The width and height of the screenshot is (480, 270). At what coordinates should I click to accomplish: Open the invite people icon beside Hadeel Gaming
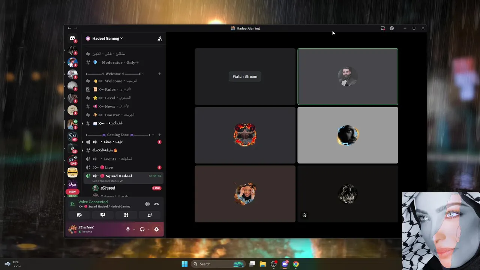160,38
